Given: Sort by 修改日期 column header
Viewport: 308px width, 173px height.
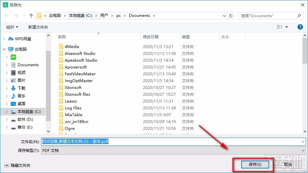Looking at the screenshot, I should pyautogui.click(x=151, y=37).
